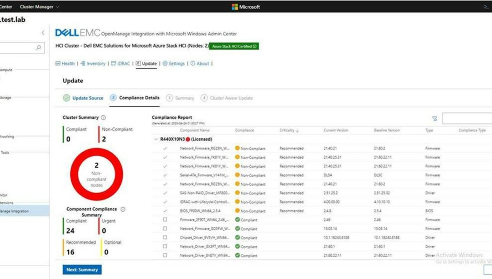The image size is (492, 279).
Task: Focus the Compliance Report search box
Action: click(x=467, y=118)
